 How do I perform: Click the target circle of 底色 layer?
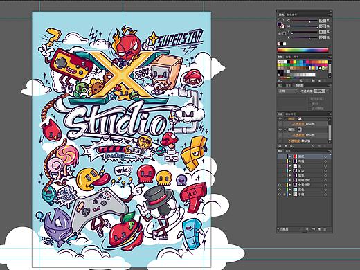tap(325, 190)
